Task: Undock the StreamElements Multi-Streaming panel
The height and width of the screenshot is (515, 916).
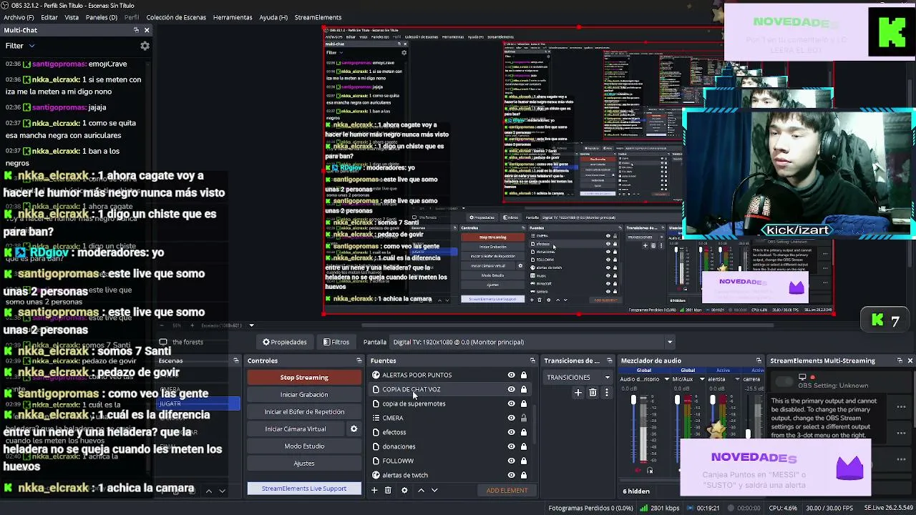Action: click(900, 360)
